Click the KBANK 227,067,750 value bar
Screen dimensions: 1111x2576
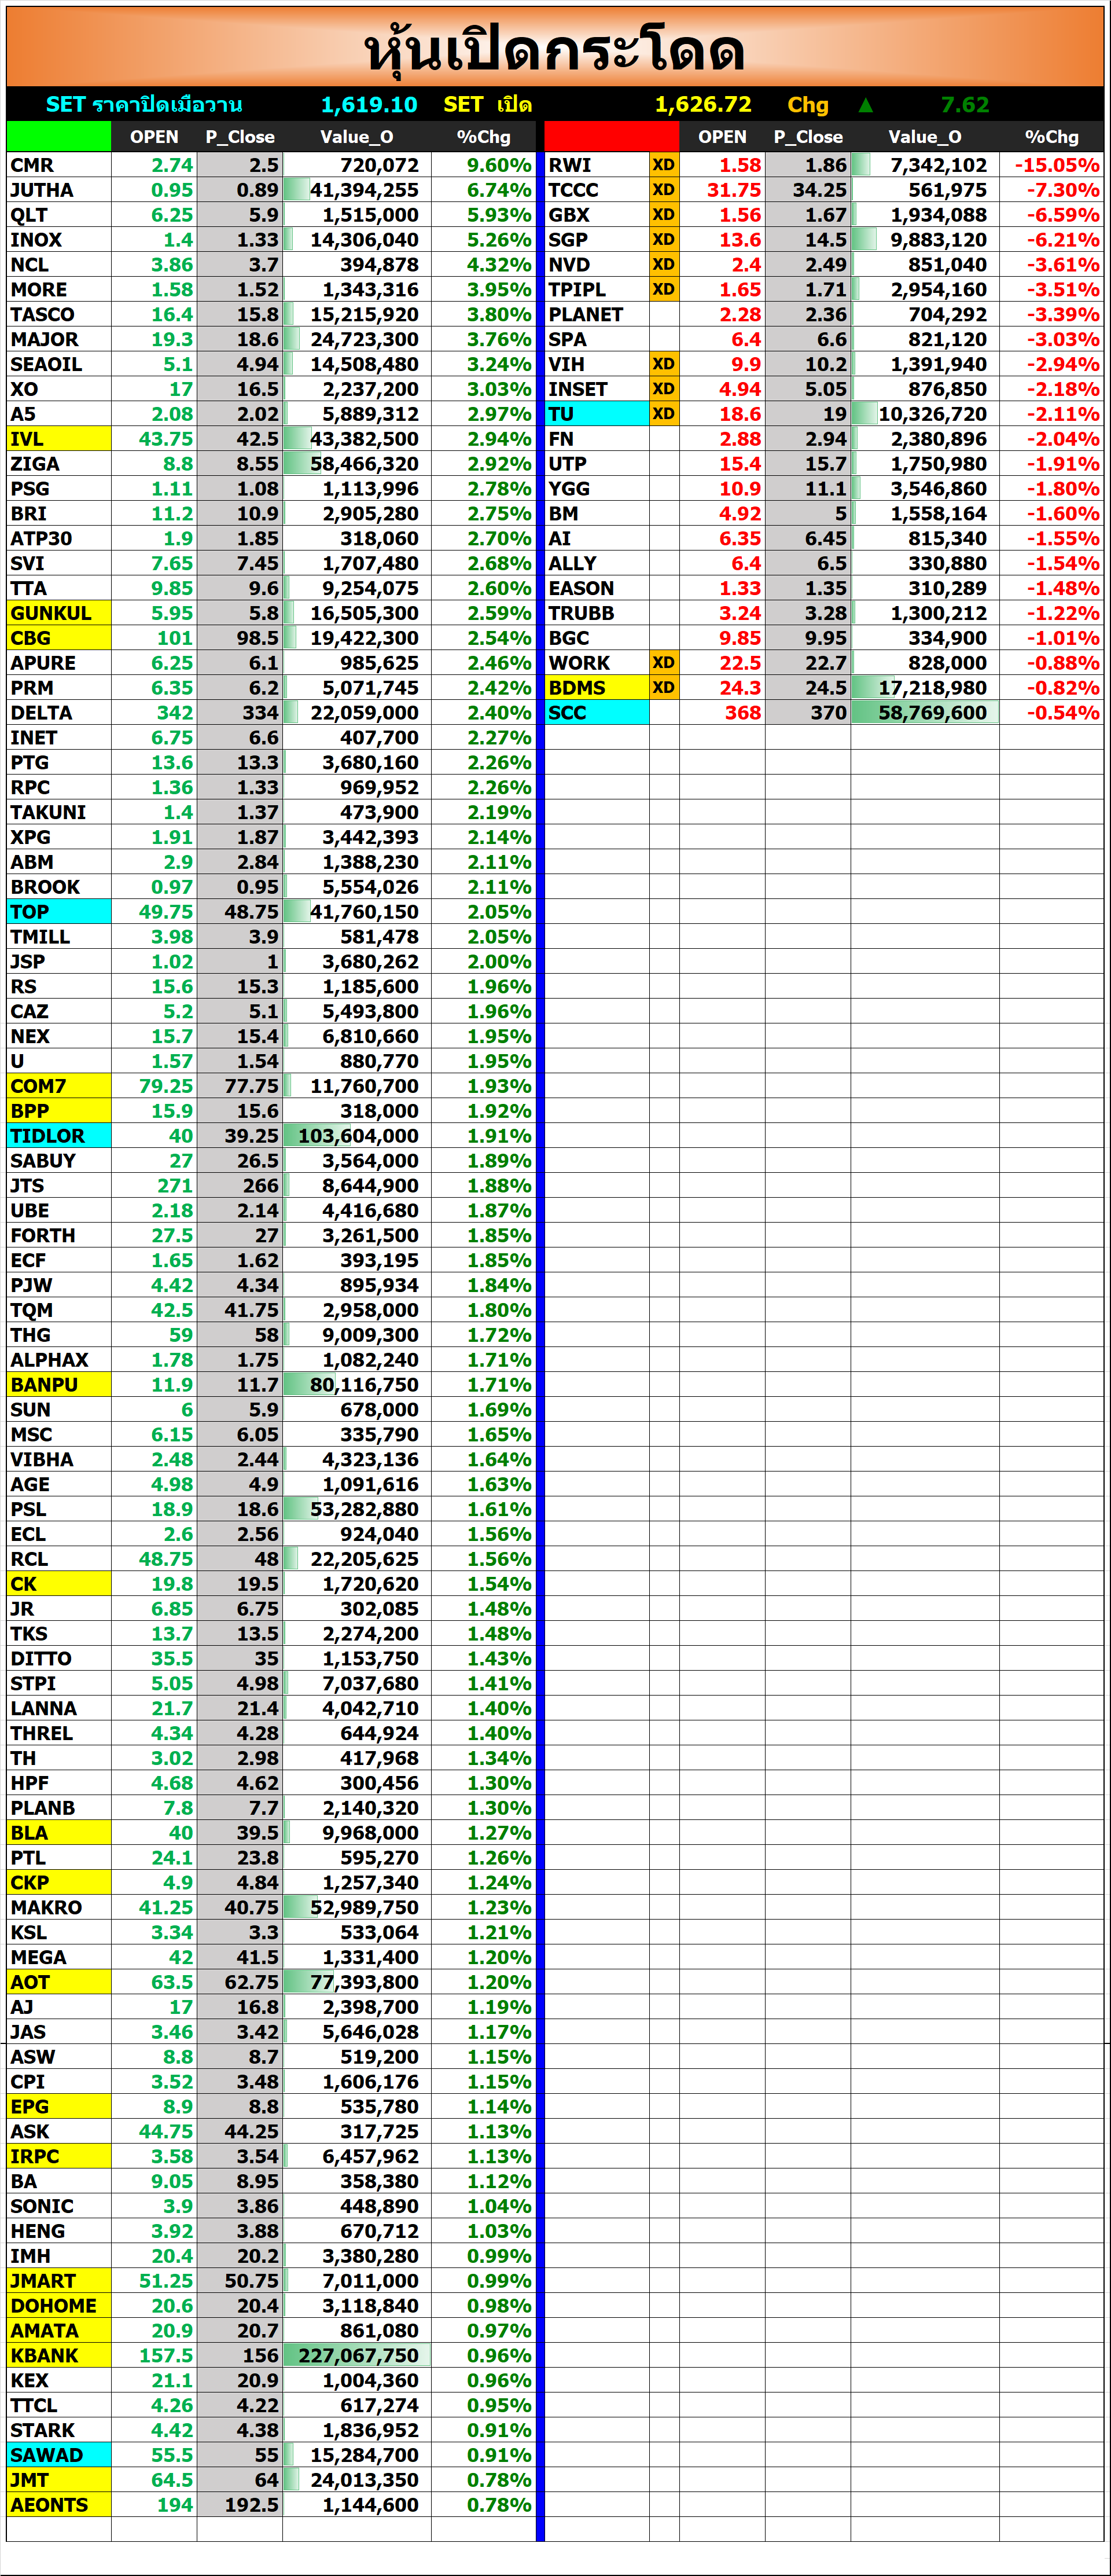point(357,2355)
